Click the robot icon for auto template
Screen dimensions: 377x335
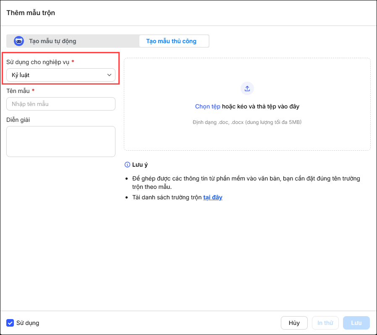pyautogui.click(x=19, y=41)
